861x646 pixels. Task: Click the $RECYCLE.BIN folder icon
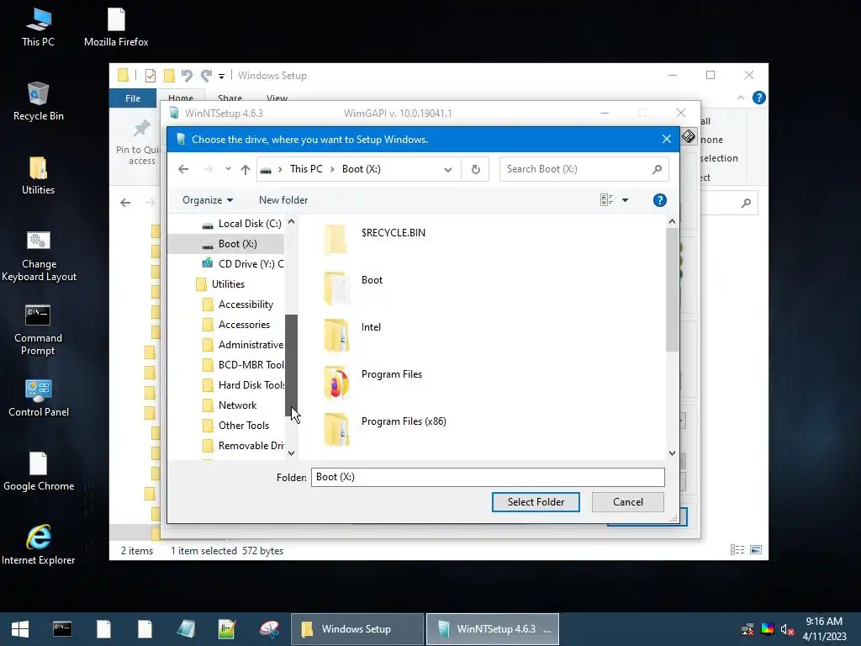pos(335,240)
